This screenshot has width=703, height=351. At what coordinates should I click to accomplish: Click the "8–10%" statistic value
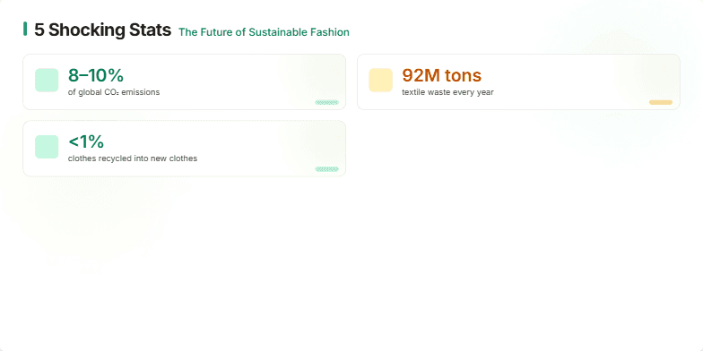coord(96,75)
